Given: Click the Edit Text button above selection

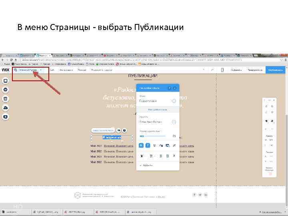Looking at the screenshot, I should [x=103, y=130].
